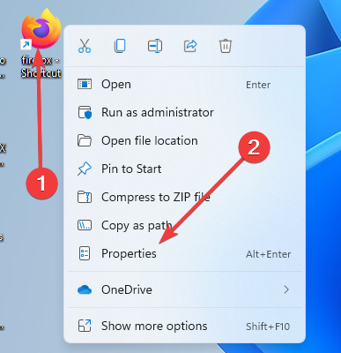Click the Cut scissors icon
The image size is (341, 353).
[x=85, y=46]
